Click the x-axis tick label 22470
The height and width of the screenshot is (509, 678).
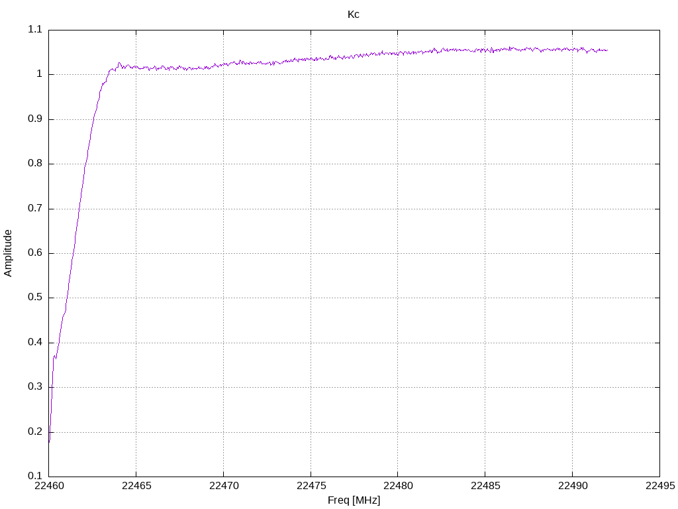pos(224,486)
